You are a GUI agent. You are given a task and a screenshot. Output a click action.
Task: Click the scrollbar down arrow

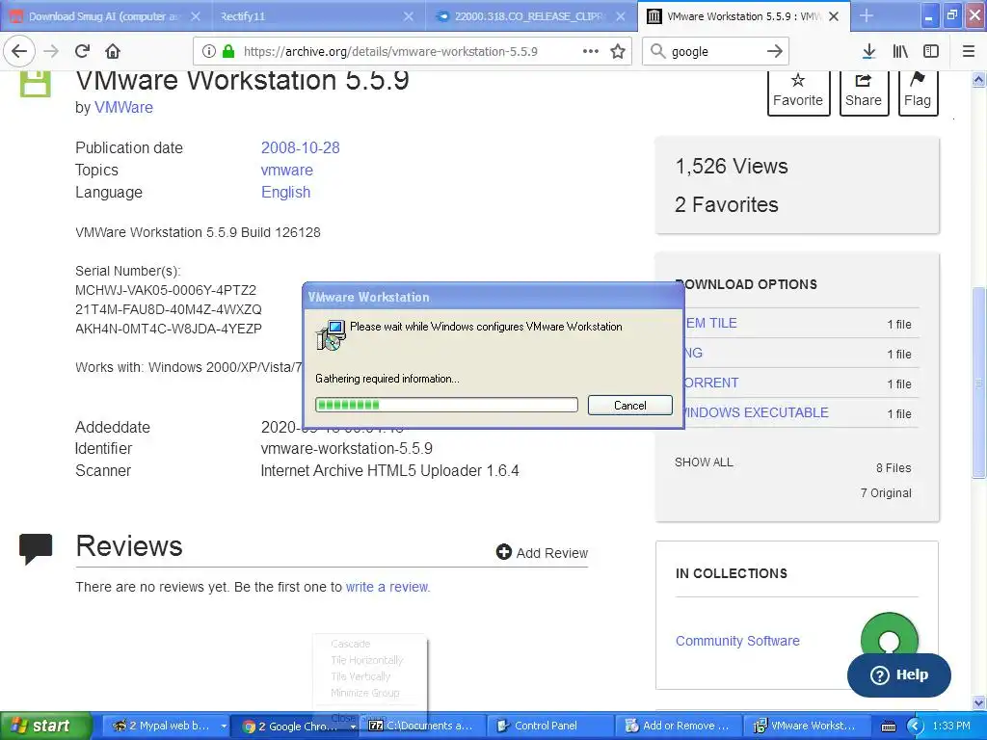[979, 702]
